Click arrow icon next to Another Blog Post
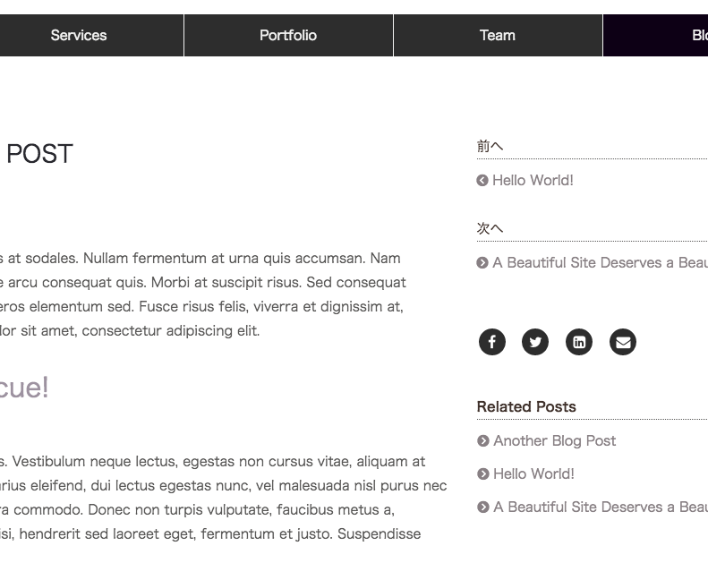 [483, 441]
